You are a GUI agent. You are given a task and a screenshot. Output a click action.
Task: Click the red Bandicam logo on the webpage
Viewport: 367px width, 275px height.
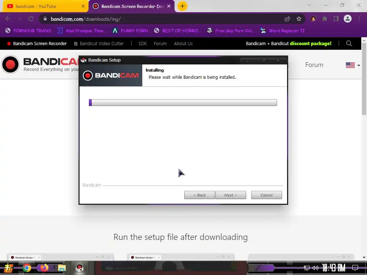point(10,64)
